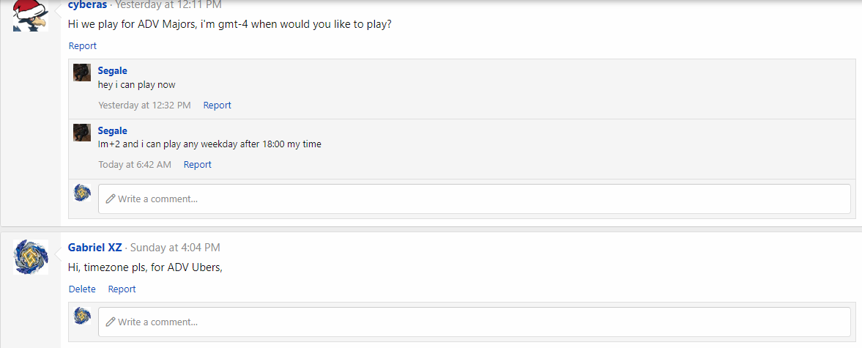Click Segale's name above the 'Im+2' comment

point(112,130)
